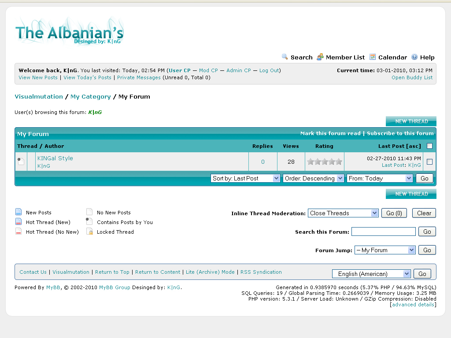This screenshot has height=338, width=451.
Task: Check the KINGal Style thread checkbox
Action: pyautogui.click(x=429, y=162)
